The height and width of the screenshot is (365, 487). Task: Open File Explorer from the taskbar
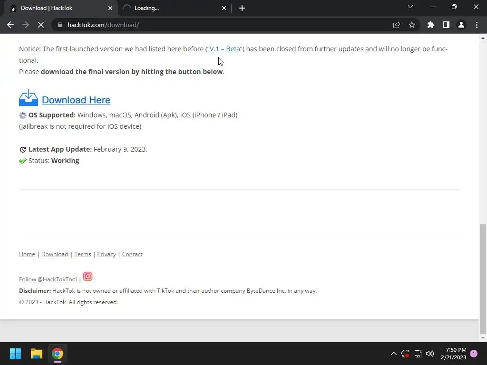(x=36, y=354)
